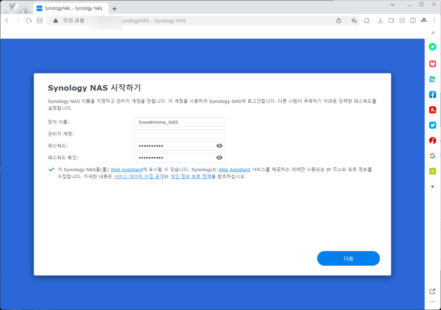Go back to the previous page
This screenshot has height=310, width=441.
point(7,21)
